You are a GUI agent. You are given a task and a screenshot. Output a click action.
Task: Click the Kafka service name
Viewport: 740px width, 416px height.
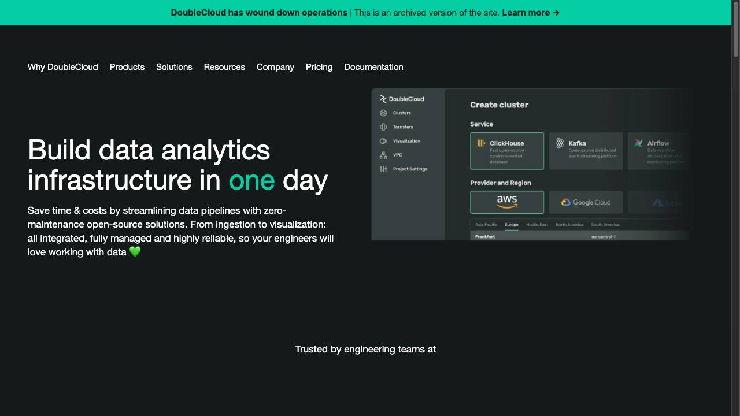pyautogui.click(x=577, y=143)
